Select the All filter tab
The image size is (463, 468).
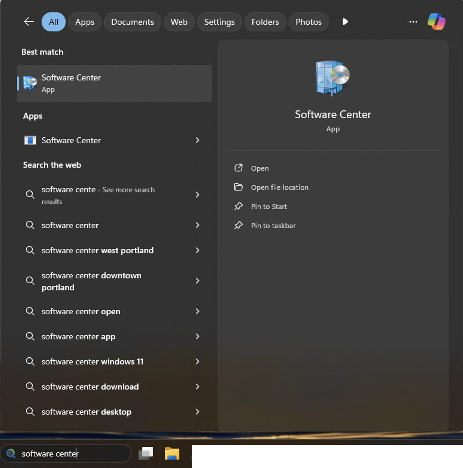(x=54, y=22)
